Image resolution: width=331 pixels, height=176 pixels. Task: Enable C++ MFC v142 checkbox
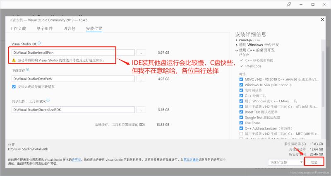click(241, 134)
